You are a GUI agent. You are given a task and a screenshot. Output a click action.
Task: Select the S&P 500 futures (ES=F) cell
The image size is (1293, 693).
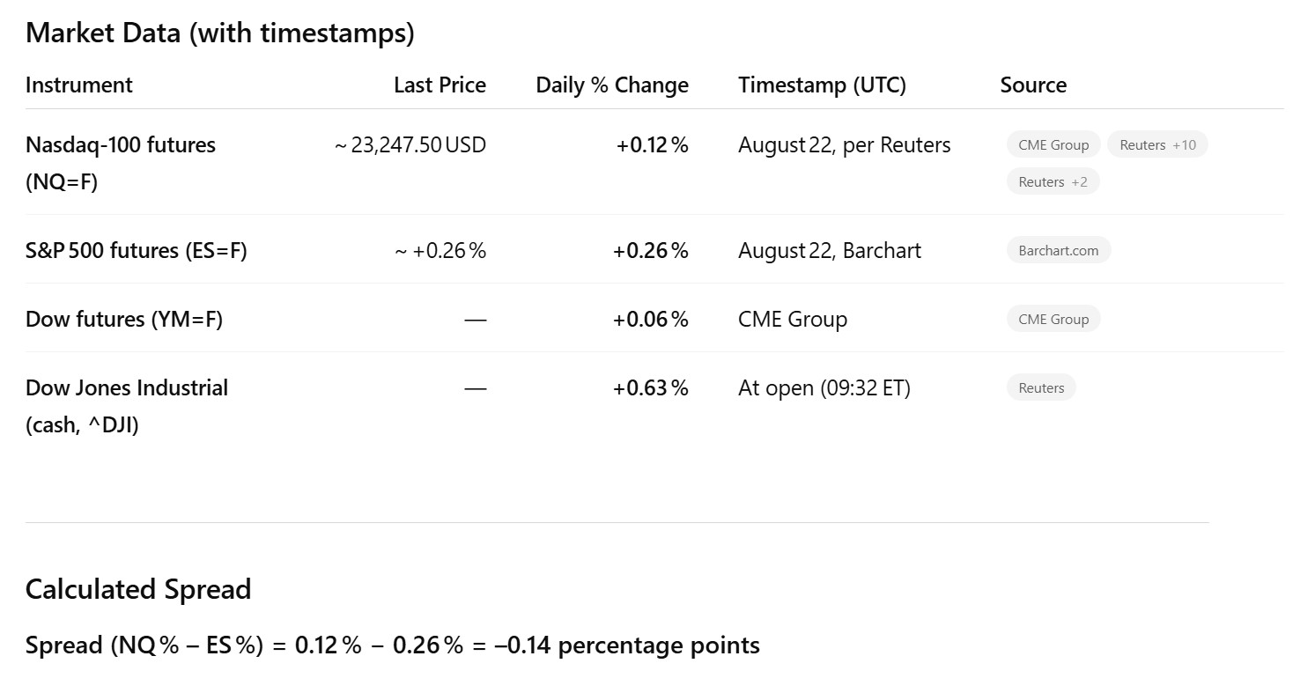137,251
